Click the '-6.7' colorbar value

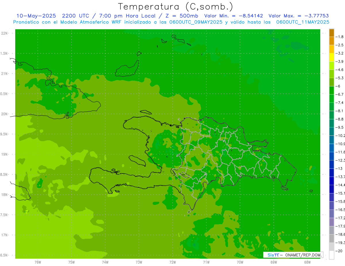(340, 94)
